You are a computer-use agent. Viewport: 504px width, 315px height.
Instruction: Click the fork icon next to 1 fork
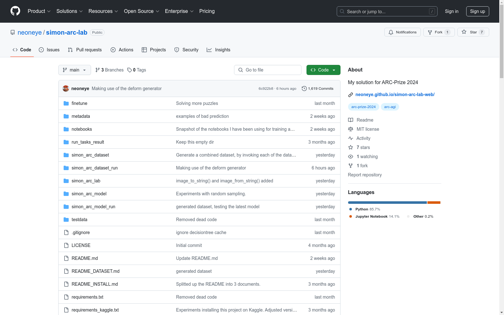coord(351,166)
